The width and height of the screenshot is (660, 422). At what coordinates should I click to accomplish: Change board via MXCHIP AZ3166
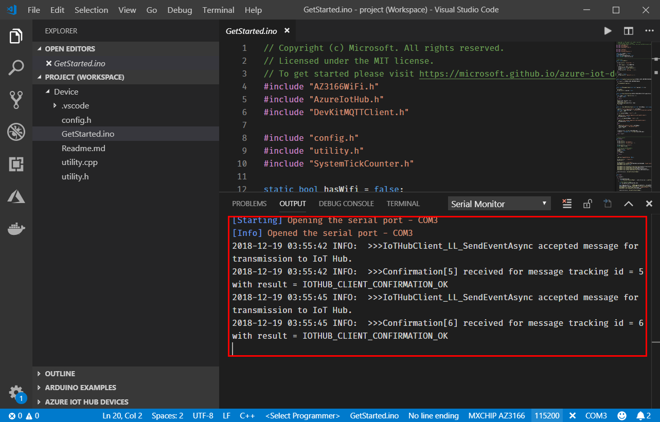pyautogui.click(x=496, y=415)
